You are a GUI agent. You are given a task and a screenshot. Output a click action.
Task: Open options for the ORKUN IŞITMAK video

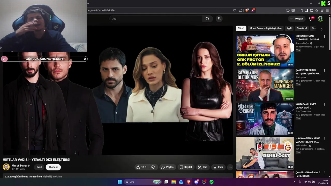point(324,36)
